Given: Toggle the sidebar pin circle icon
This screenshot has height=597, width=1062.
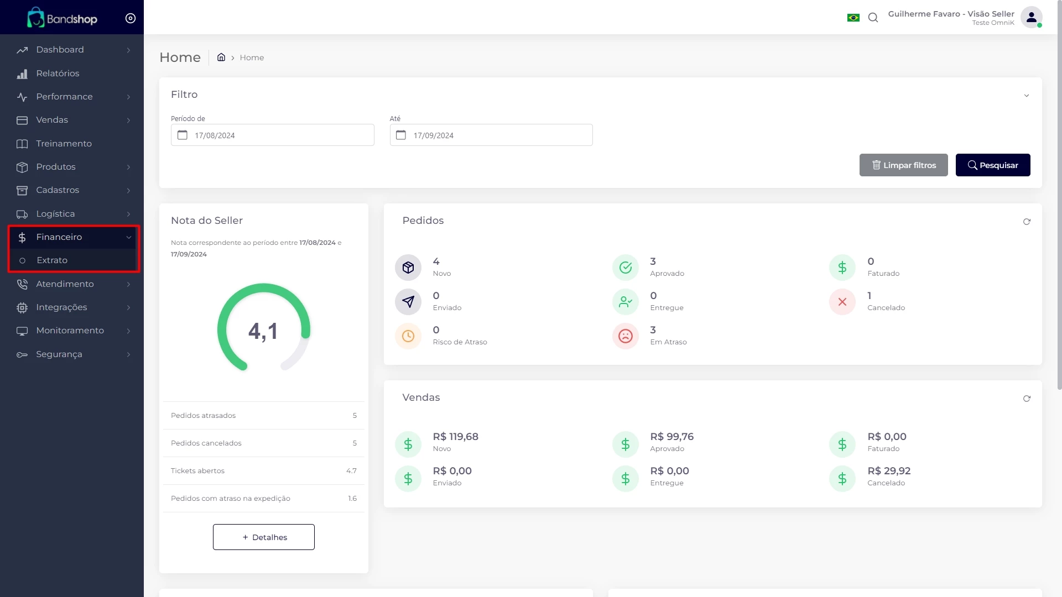Looking at the screenshot, I should (x=131, y=18).
